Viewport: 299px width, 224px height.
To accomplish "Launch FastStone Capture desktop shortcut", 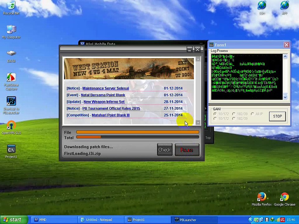I will (11, 82).
